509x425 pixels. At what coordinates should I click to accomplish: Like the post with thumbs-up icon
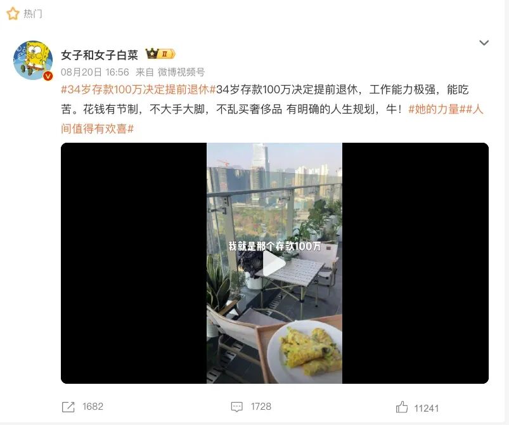(401, 407)
